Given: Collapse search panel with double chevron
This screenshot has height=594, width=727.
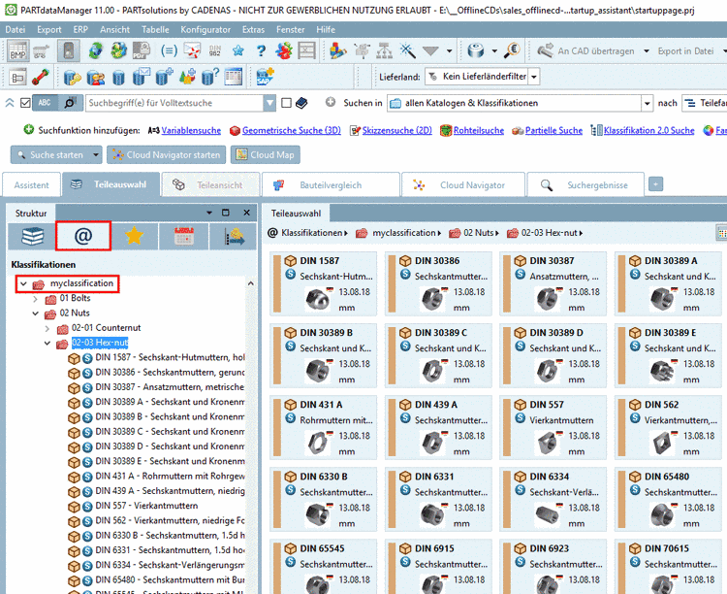Looking at the screenshot, I should point(10,103).
